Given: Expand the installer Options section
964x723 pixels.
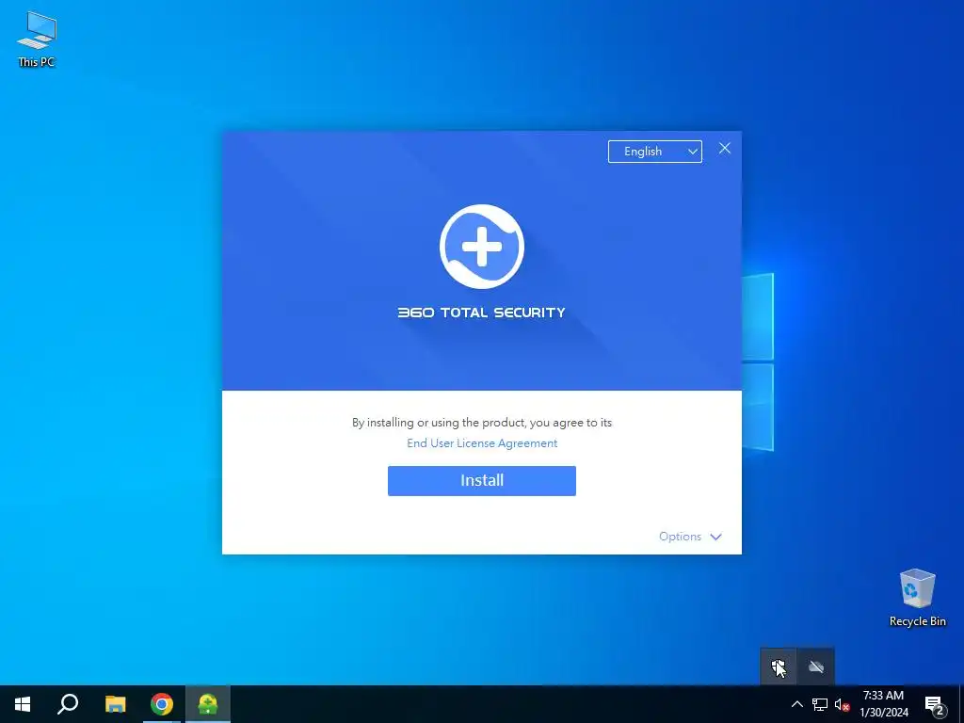Looking at the screenshot, I should click(x=690, y=537).
